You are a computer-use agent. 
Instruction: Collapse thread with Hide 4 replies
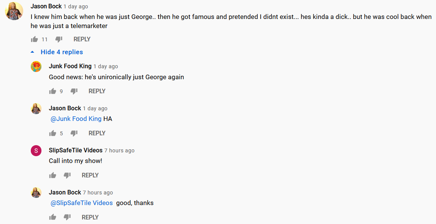[62, 52]
